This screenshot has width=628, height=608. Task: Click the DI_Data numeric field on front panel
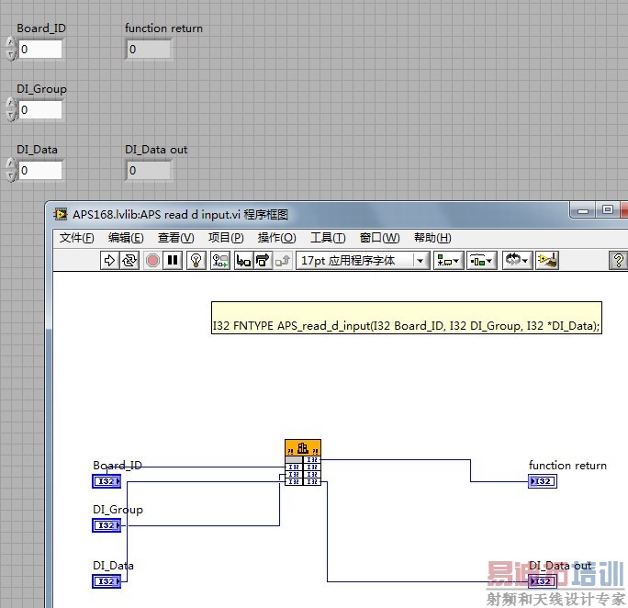pos(40,171)
